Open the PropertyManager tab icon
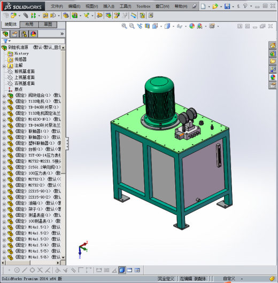This screenshot has width=278, height=283. click(14, 34)
